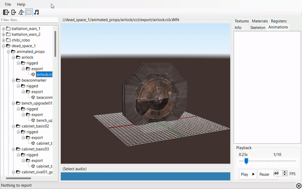
Task: Collapse the beaconmarker folder node
Action: coord(13,80)
